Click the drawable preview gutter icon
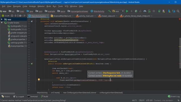 coord(32,42)
